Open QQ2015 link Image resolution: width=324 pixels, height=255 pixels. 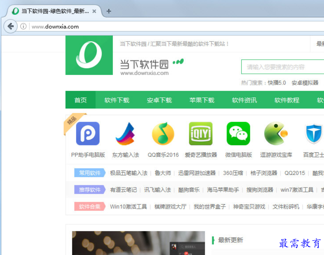[294, 173]
